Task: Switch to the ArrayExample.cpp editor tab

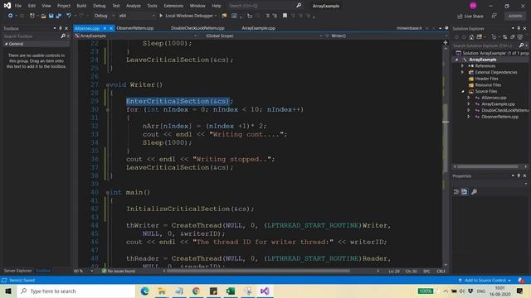Action: tap(258, 28)
